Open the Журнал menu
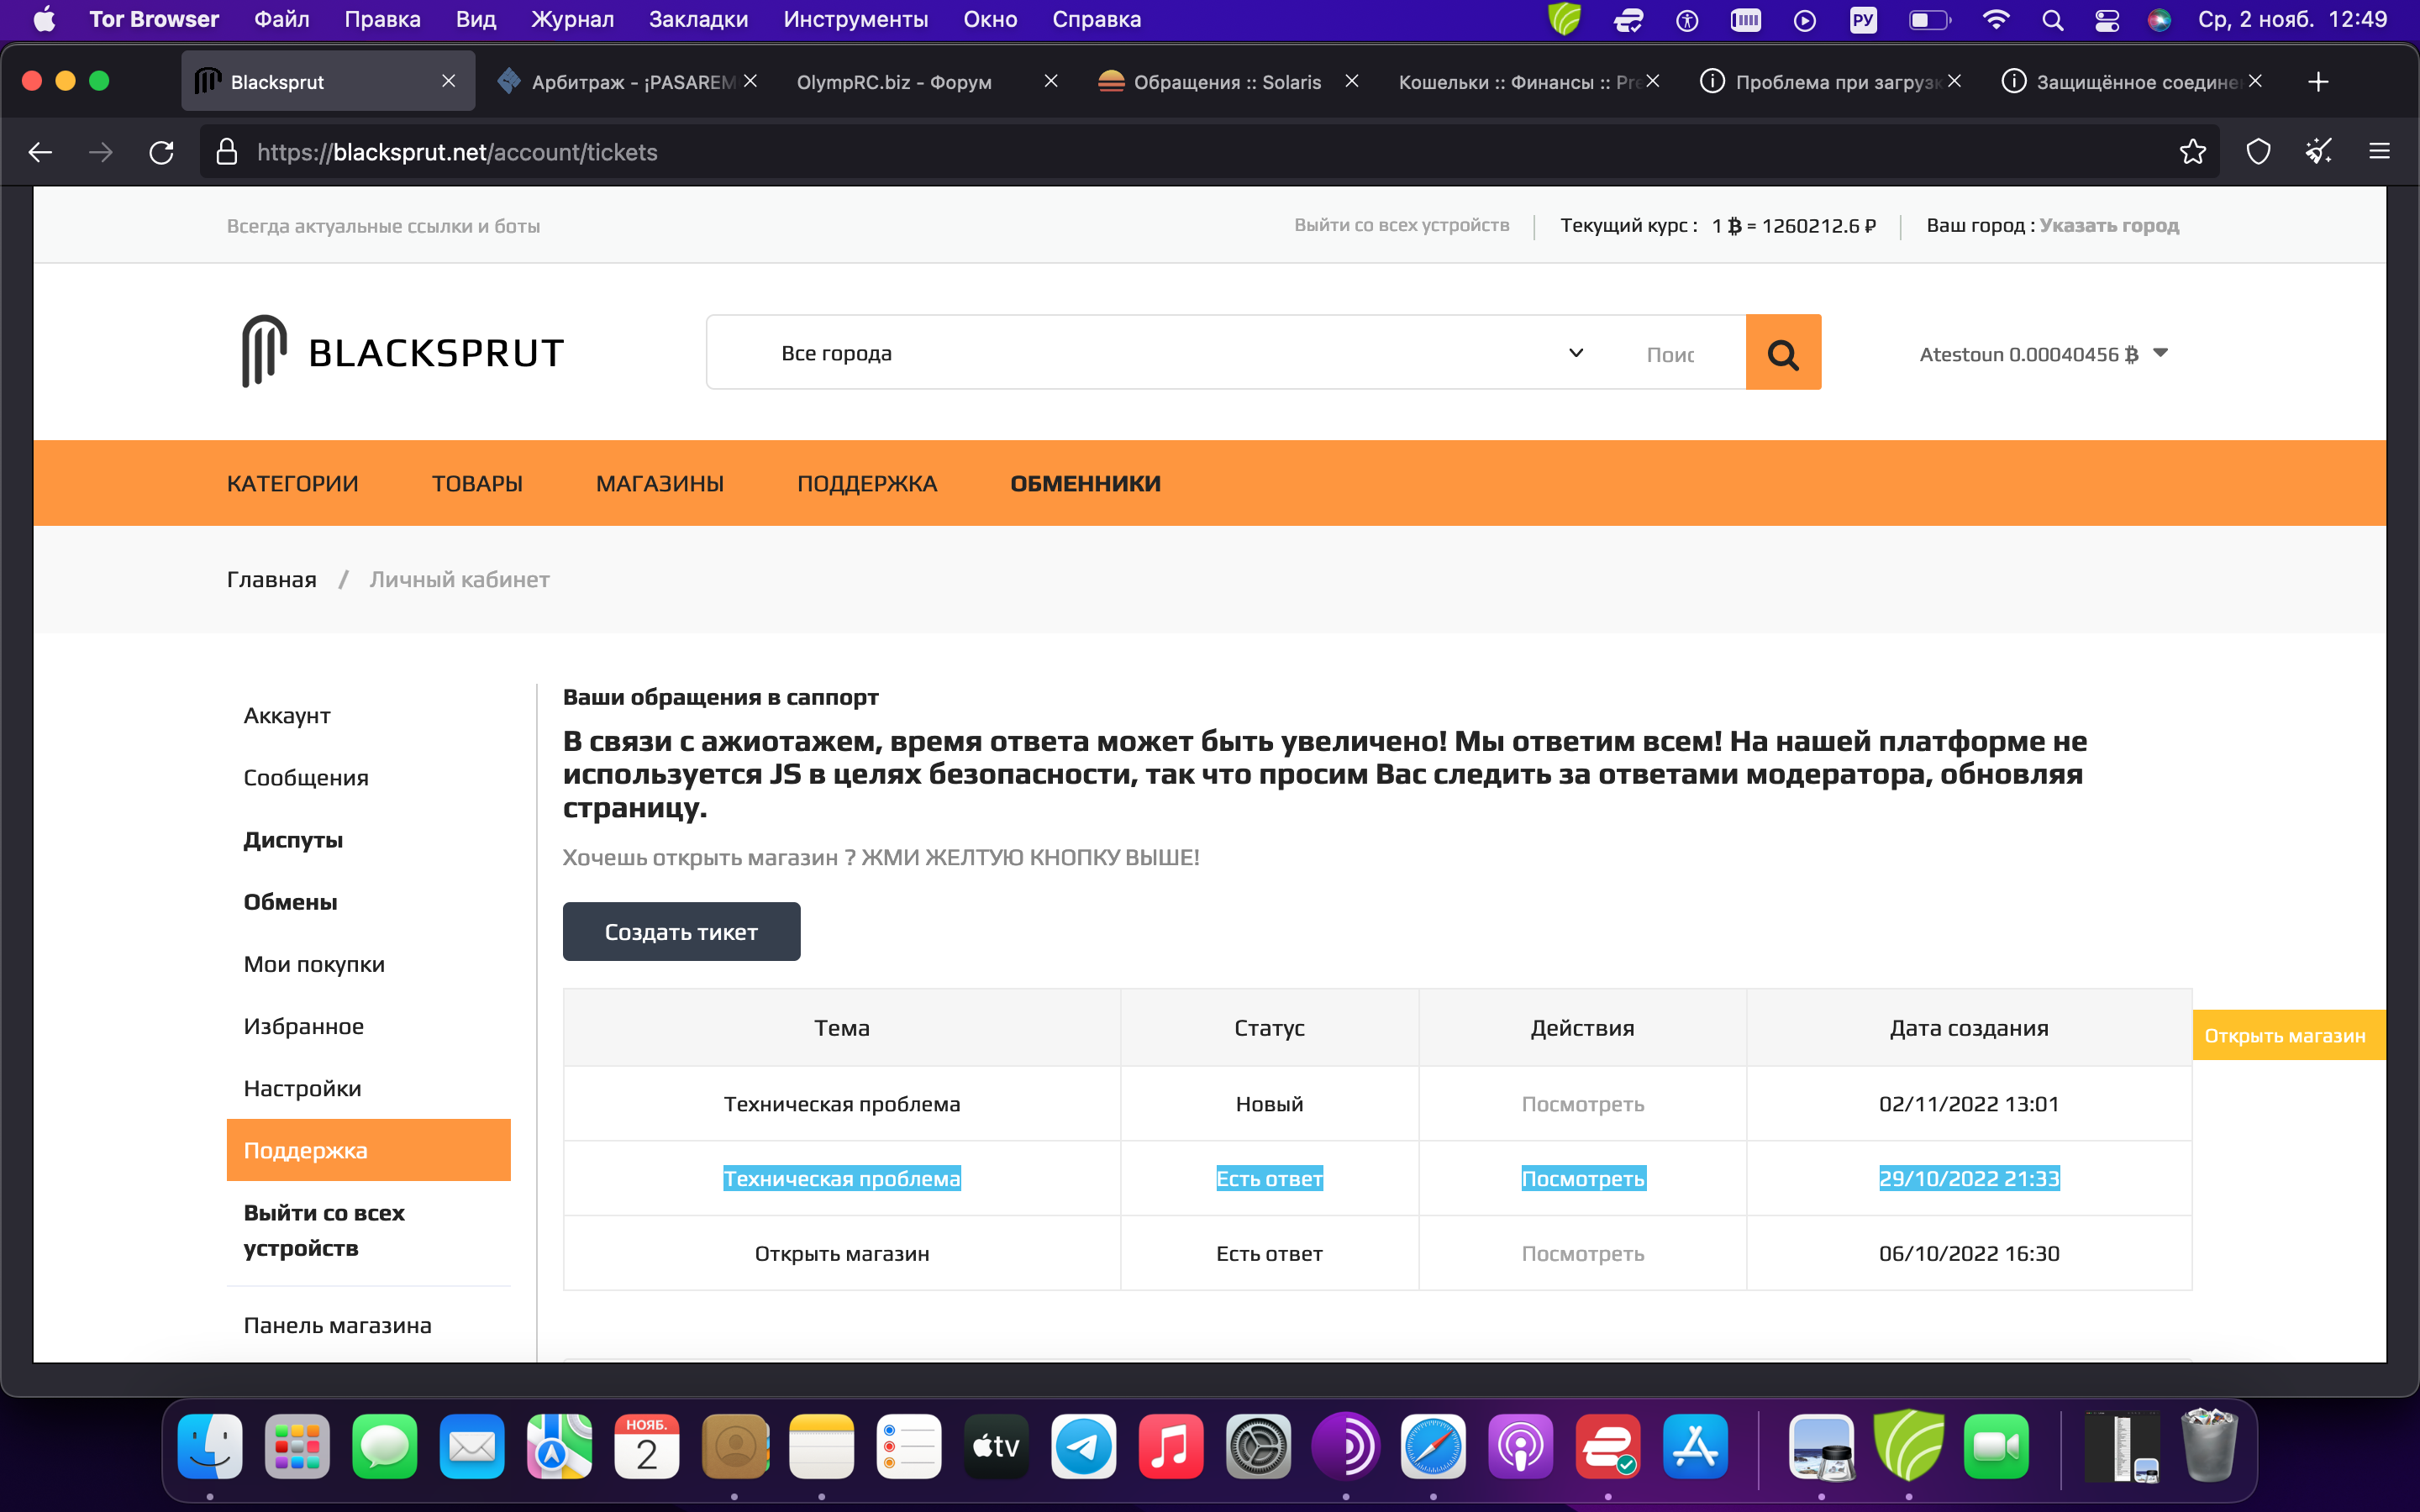The image size is (2420, 1512). point(572,20)
